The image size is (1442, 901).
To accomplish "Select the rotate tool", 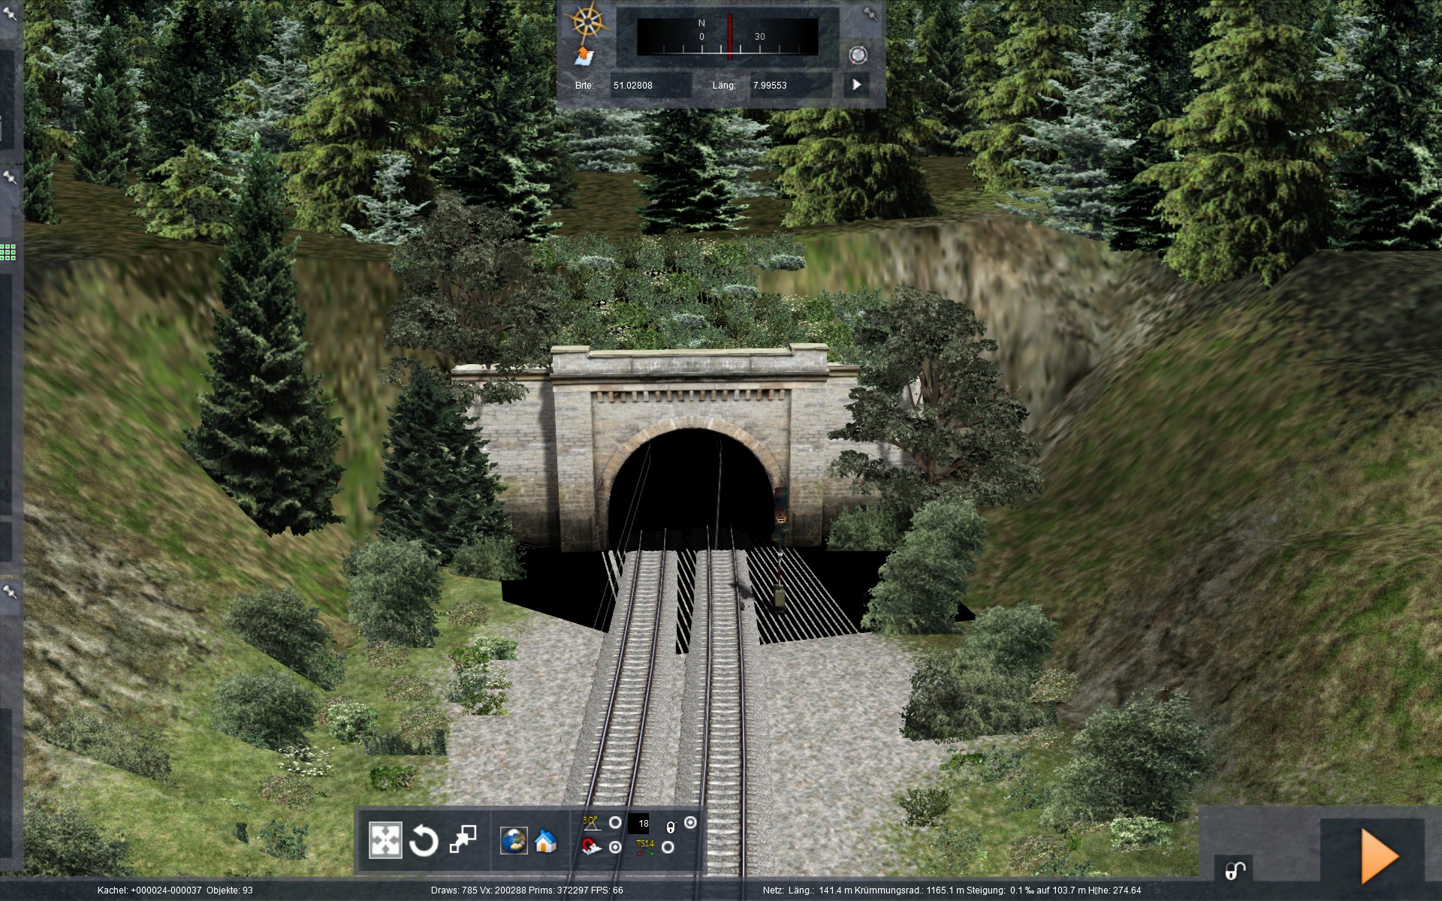I will 424,840.
